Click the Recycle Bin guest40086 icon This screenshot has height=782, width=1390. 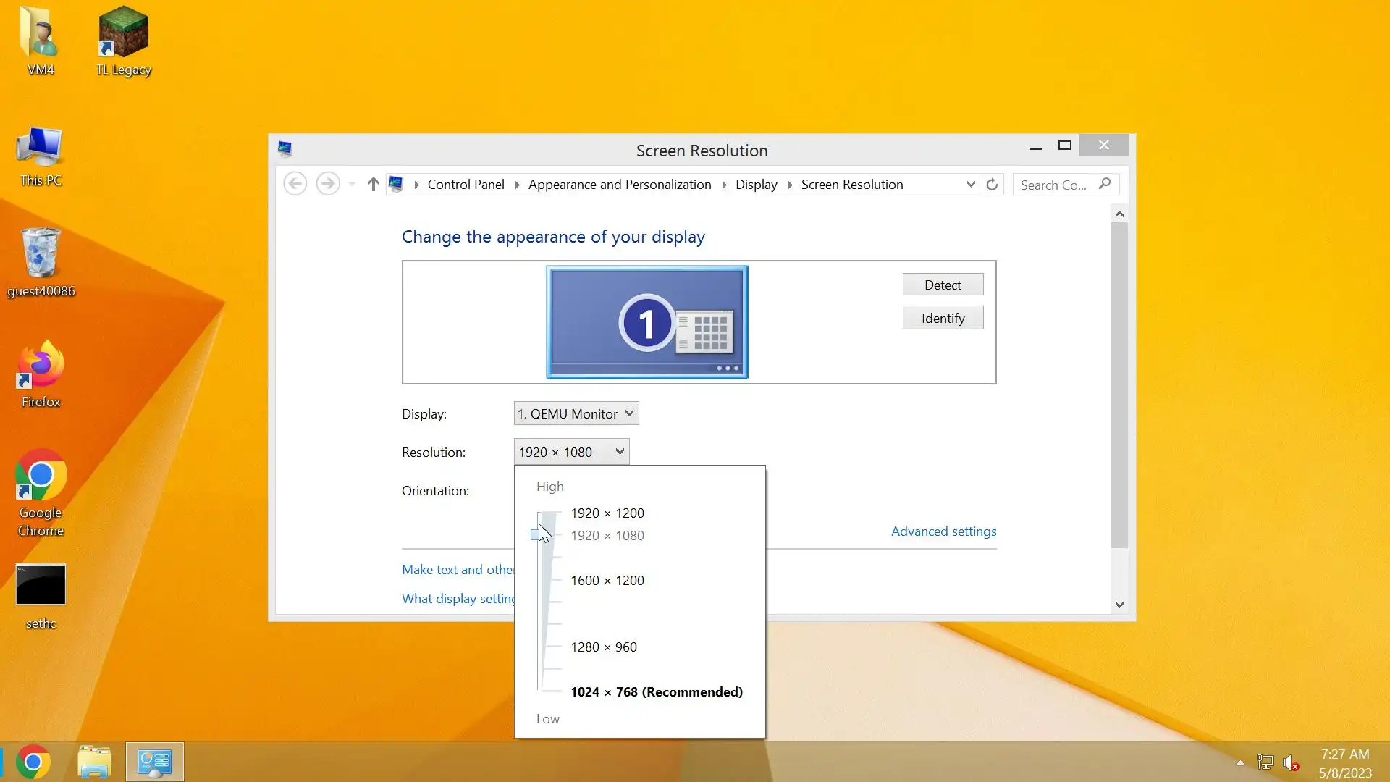tap(41, 262)
